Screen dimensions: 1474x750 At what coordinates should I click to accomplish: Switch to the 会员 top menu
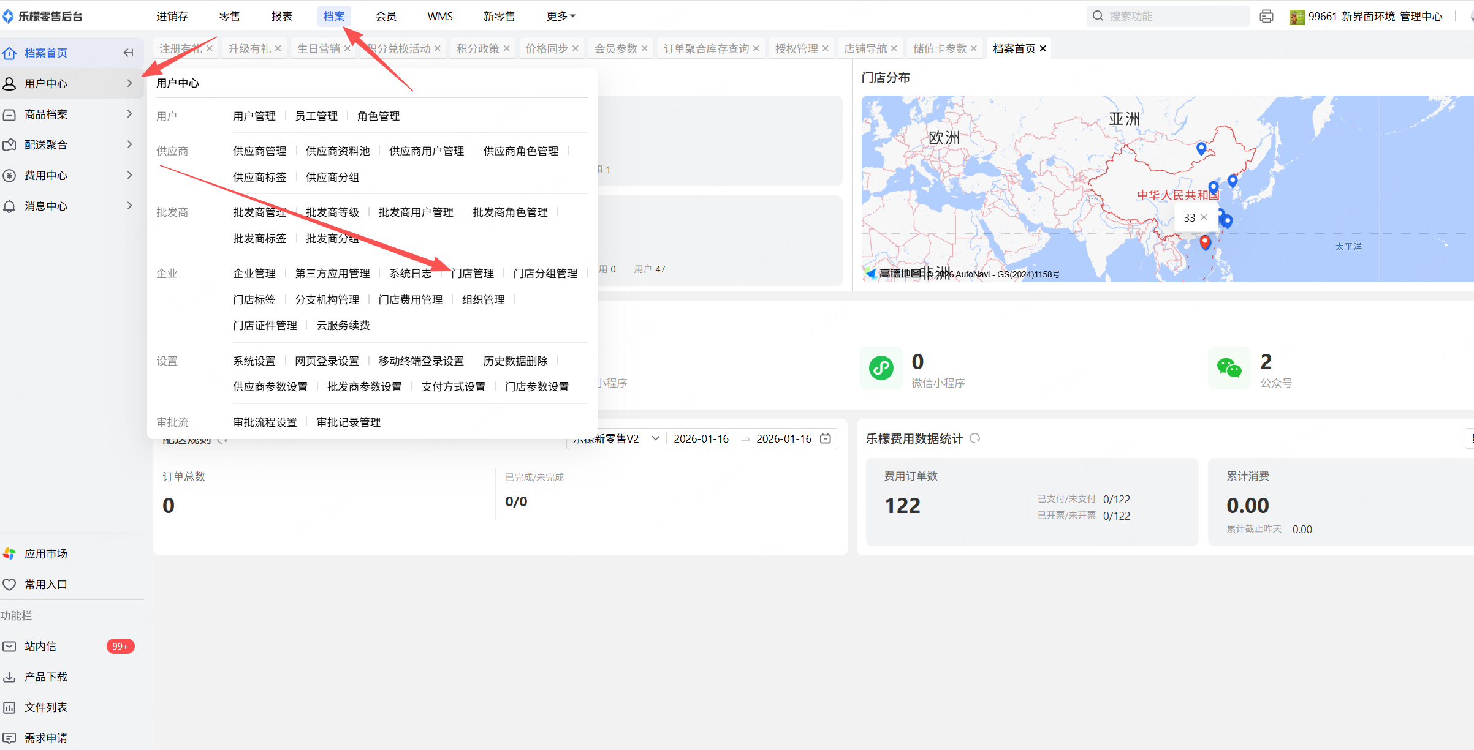click(386, 17)
